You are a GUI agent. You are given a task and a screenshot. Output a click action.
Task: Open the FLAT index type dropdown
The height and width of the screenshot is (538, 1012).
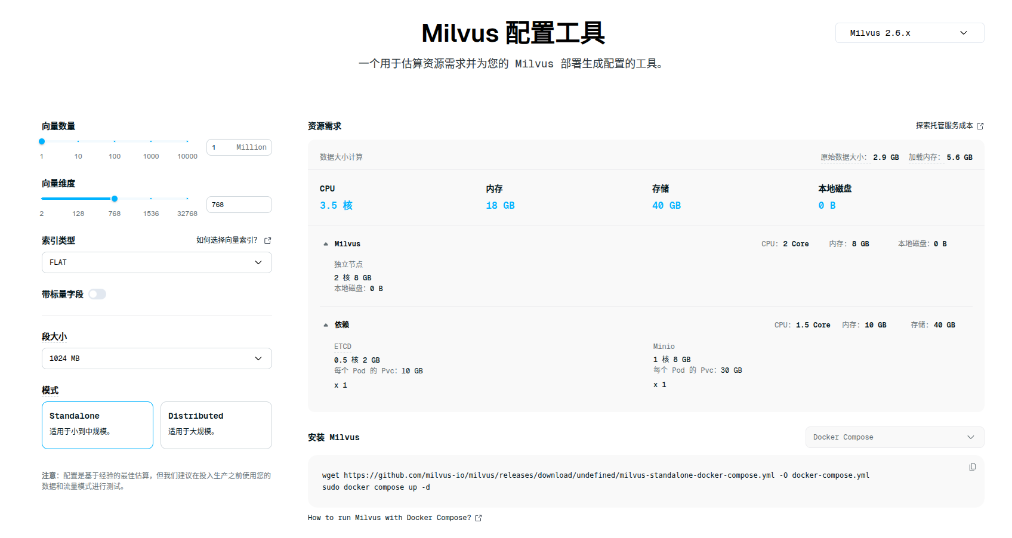tap(156, 262)
